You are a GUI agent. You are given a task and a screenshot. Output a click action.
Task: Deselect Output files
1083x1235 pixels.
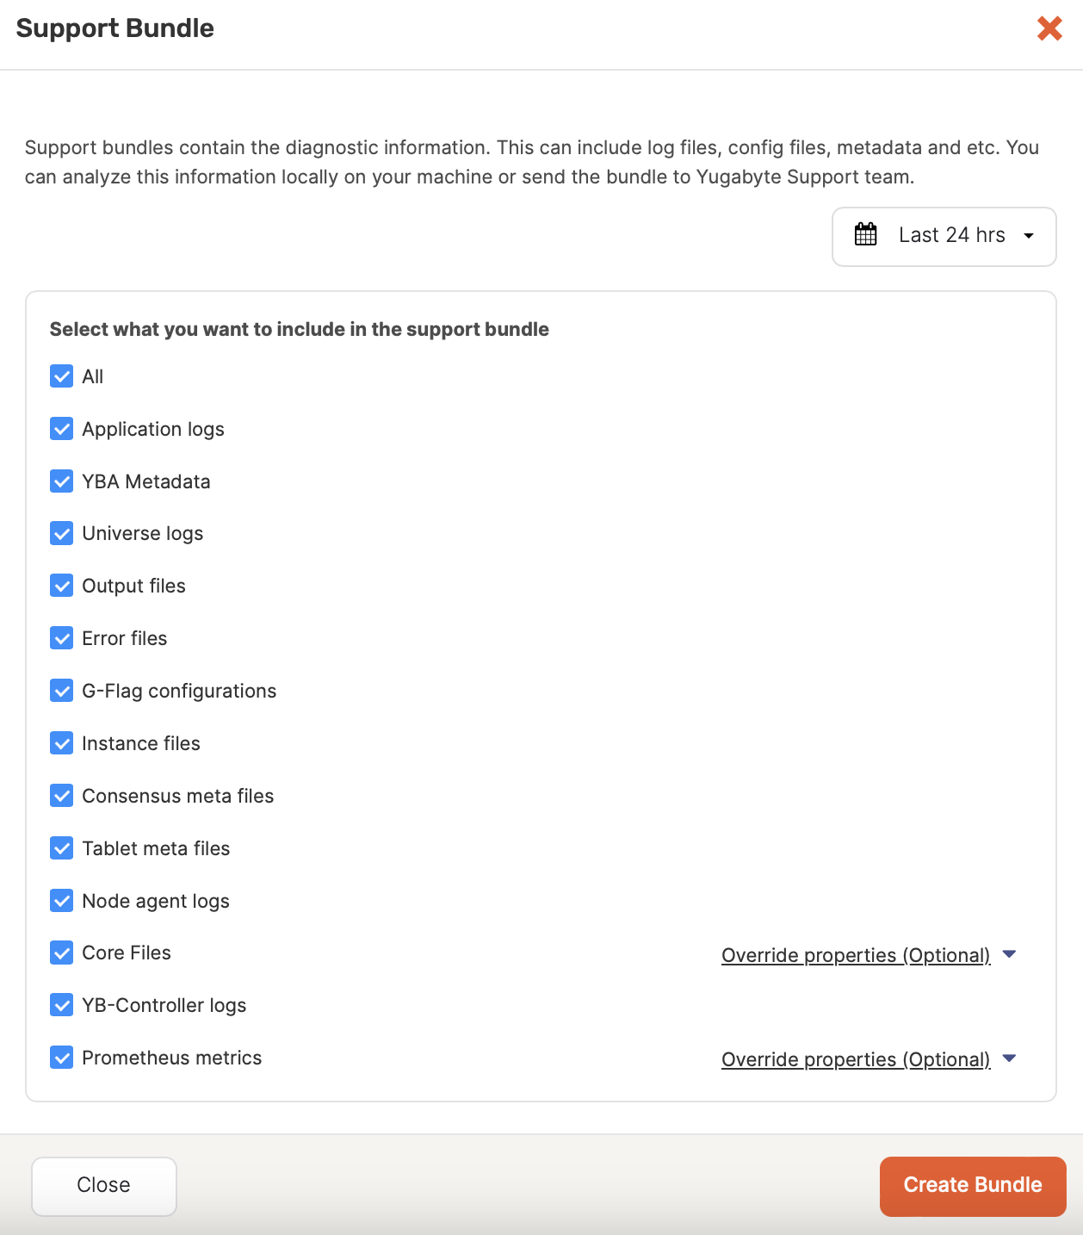[61, 586]
